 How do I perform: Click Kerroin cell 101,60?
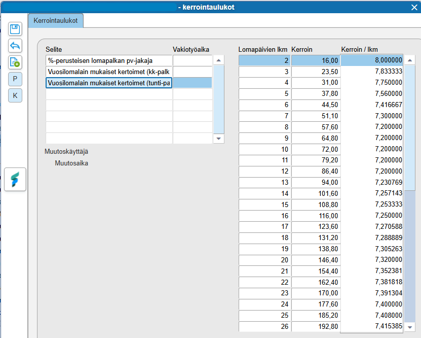pos(316,193)
